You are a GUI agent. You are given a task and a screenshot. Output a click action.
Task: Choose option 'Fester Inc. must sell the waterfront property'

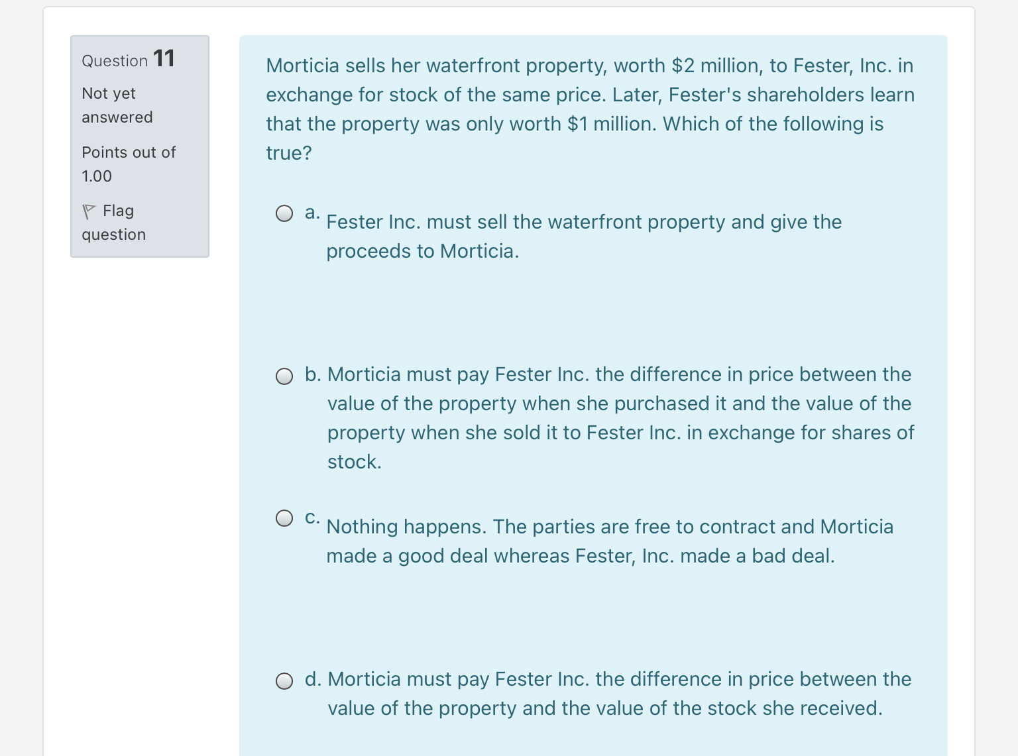click(583, 236)
